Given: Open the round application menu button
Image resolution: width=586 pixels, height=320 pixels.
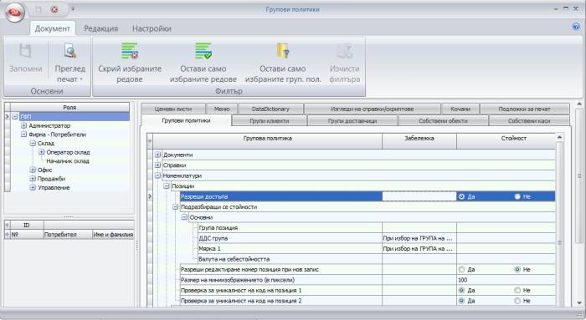Looking at the screenshot, I should click(x=14, y=13).
